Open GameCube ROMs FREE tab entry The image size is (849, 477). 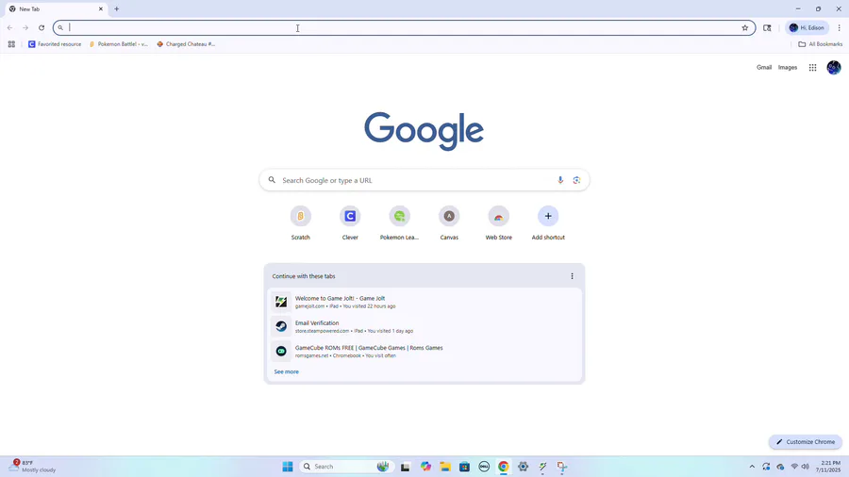(424, 352)
